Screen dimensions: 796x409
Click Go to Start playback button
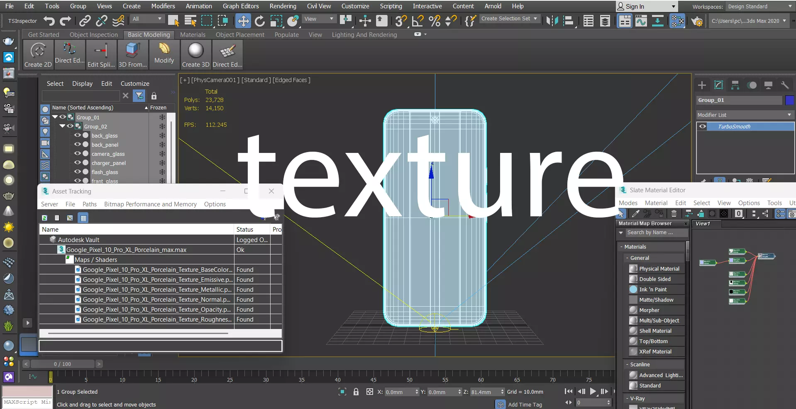click(569, 391)
